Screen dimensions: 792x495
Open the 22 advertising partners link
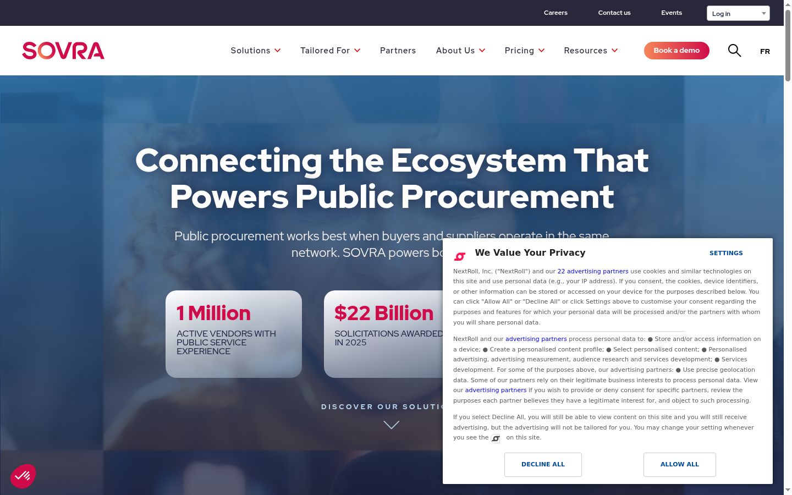[593, 271]
